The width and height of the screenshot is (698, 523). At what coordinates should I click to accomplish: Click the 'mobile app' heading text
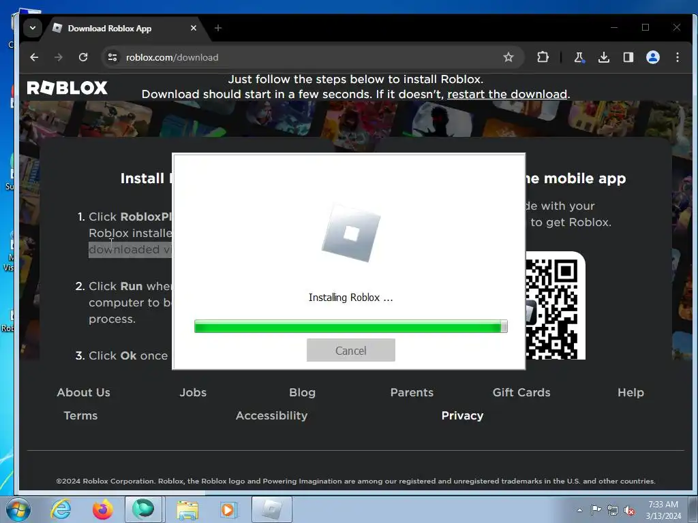pyautogui.click(x=584, y=178)
